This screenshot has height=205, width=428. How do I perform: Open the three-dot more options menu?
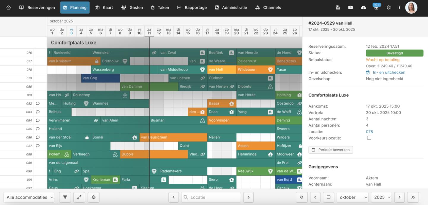(399, 7)
